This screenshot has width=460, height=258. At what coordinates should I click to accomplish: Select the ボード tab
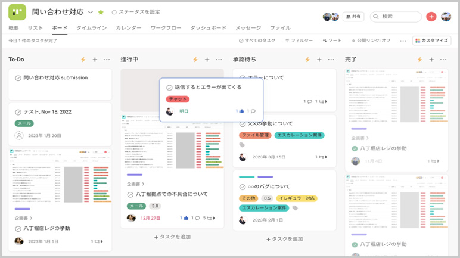(60, 28)
